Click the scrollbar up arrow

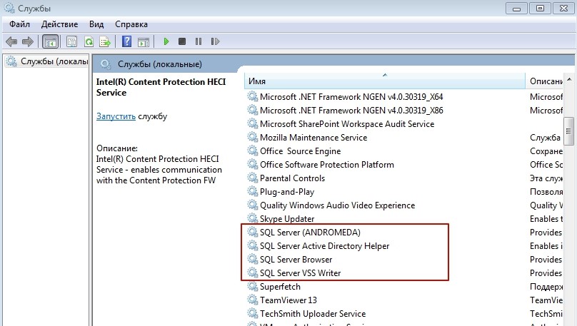[x=569, y=79]
